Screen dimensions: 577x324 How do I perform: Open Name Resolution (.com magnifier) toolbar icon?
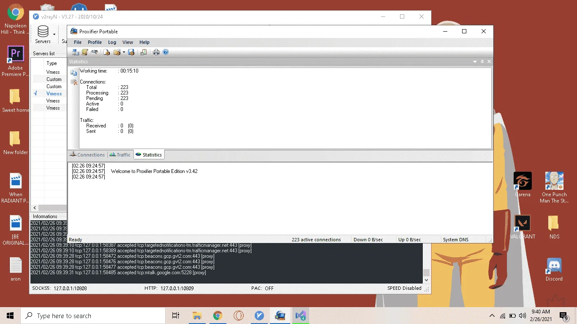[94, 52]
